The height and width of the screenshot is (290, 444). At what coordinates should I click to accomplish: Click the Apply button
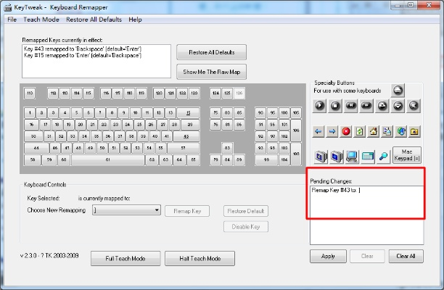(327, 256)
